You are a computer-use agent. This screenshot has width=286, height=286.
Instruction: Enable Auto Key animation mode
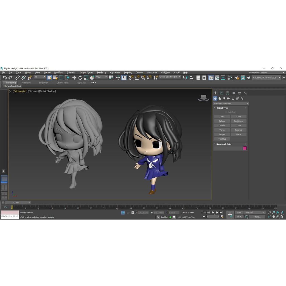239,212
